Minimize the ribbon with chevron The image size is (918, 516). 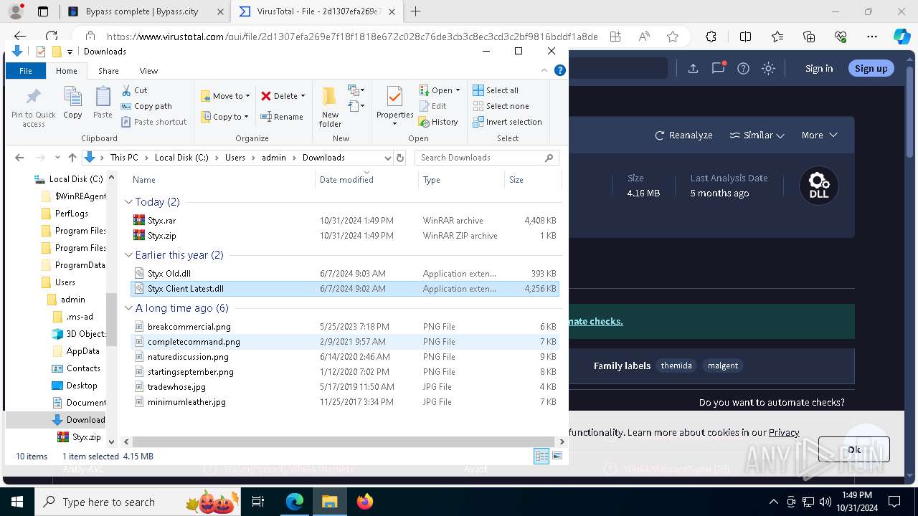pos(544,70)
